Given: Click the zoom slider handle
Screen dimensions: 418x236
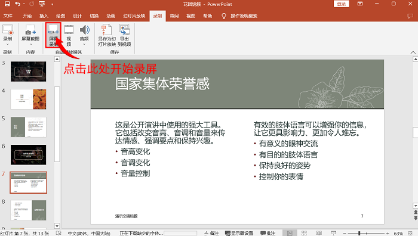Looking at the screenshot, I should click(359, 234).
